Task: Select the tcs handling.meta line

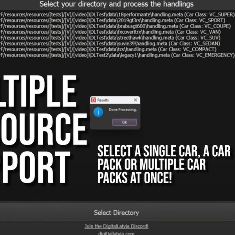Action: 108,49
